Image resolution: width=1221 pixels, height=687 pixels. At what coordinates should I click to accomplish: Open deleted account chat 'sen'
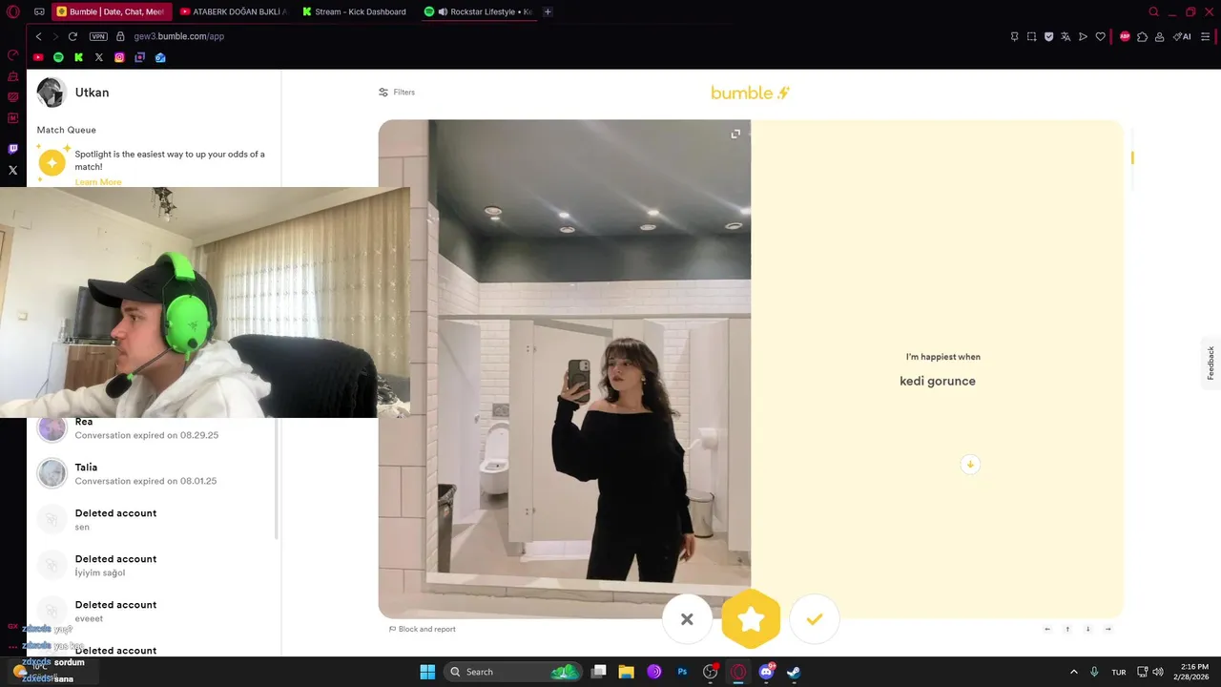pyautogui.click(x=153, y=520)
